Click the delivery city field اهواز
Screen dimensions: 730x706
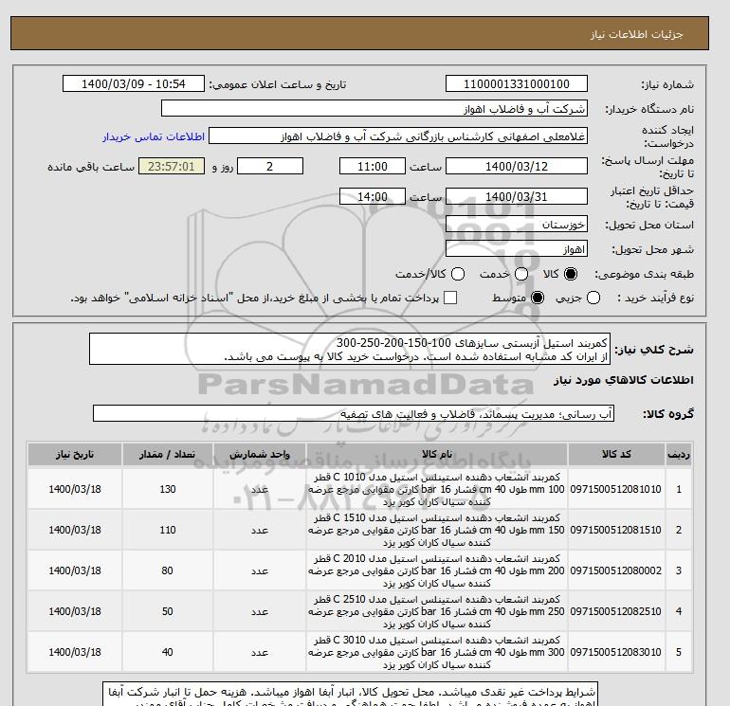click(517, 249)
